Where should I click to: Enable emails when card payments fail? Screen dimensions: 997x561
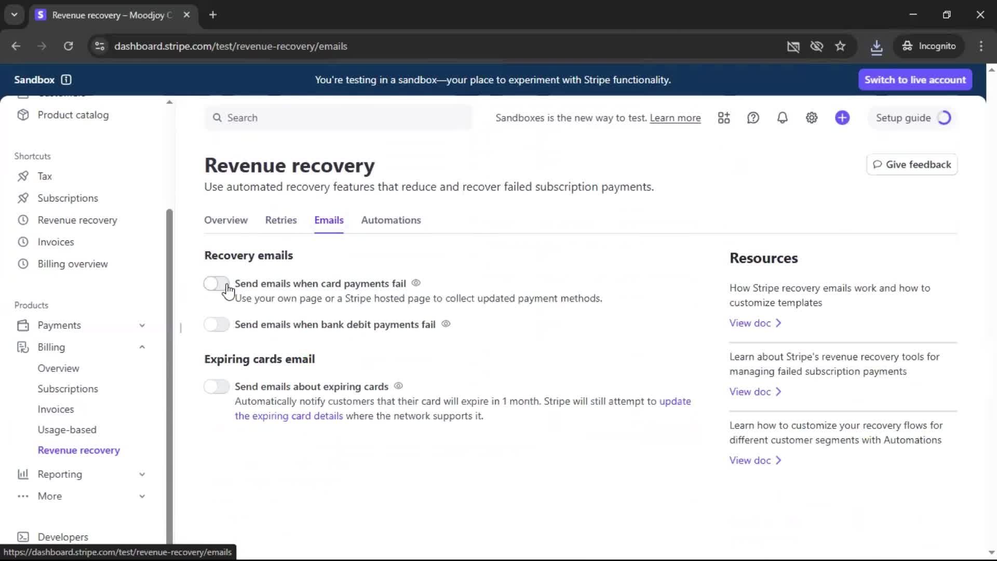[x=216, y=284]
